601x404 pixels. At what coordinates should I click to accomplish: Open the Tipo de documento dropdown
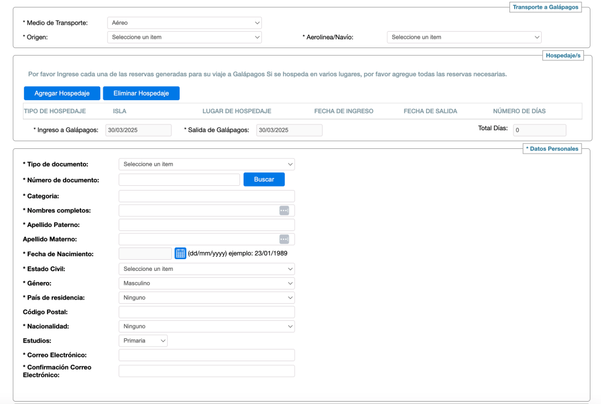pos(207,164)
